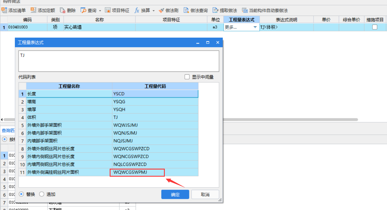The height and width of the screenshot is (210, 387).
Task: Click the 项目特征 column header
Action: point(171,20)
